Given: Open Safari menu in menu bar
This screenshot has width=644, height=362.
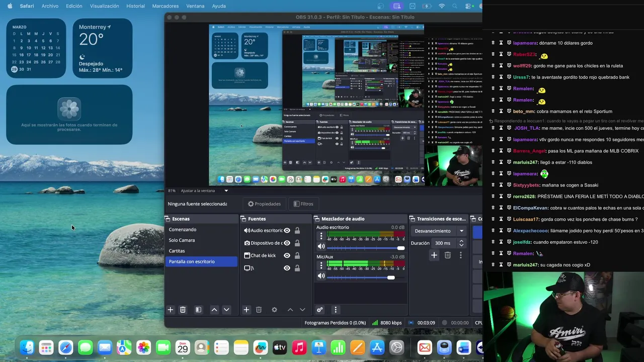Looking at the screenshot, I should coord(27,6).
